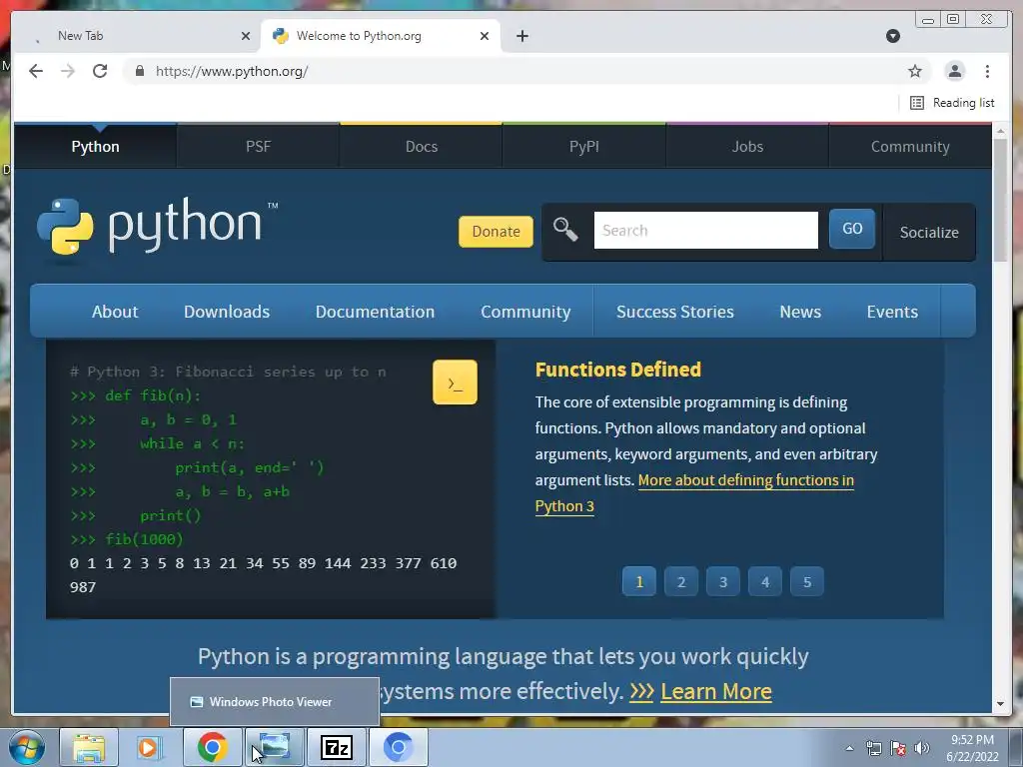Go back with the browser back arrow
Screen dimensions: 1023x767
coord(36,71)
